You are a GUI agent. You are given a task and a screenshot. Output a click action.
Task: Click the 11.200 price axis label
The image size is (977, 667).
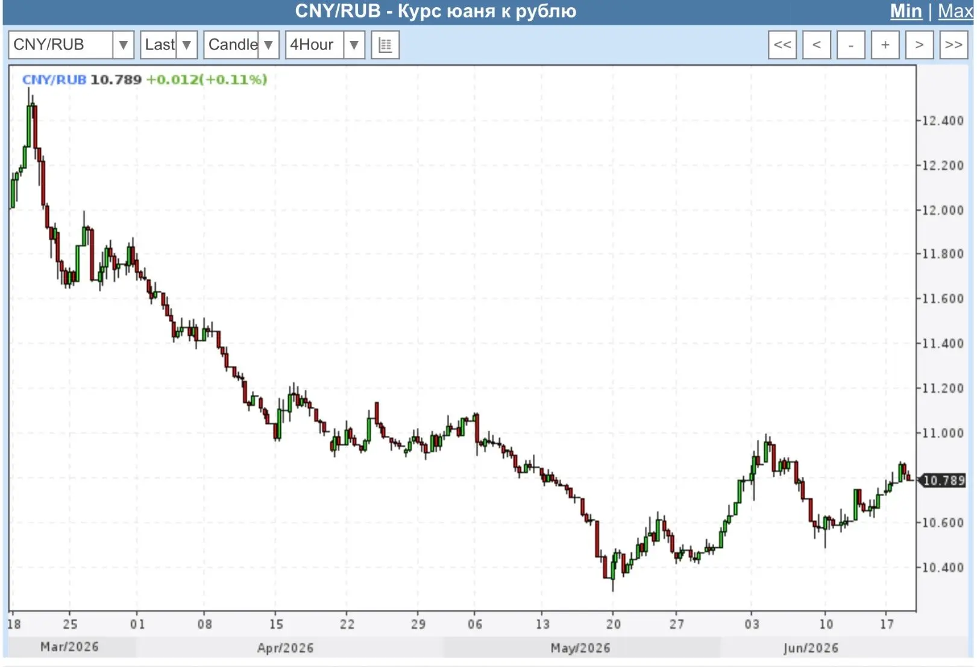943,388
